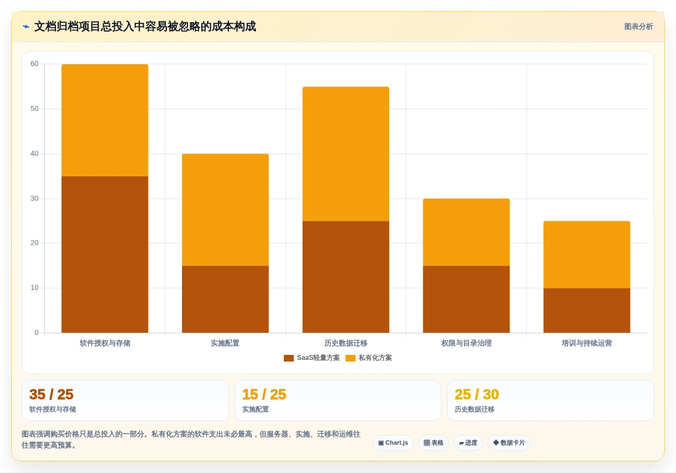The height and width of the screenshot is (473, 676).
Task: Click the 历史数据迁移 x-axis label
Action: (x=346, y=343)
